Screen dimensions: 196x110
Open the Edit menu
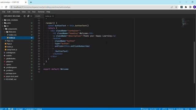coord(9,12)
